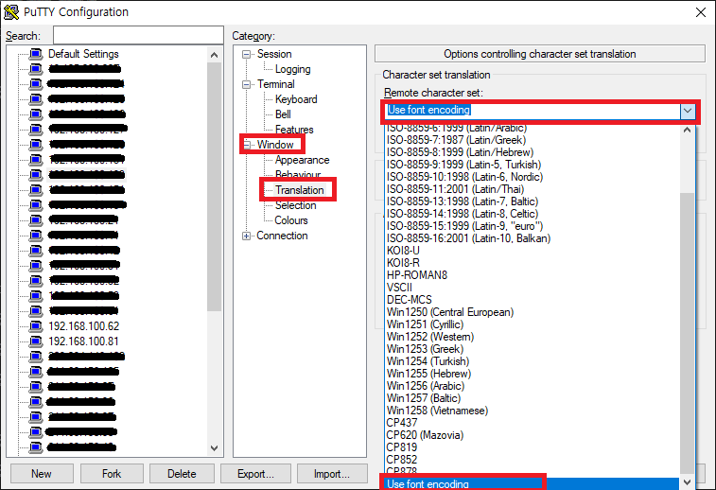Select saved session 192.168.100.62
This screenshot has width=716, height=490.
[83, 326]
